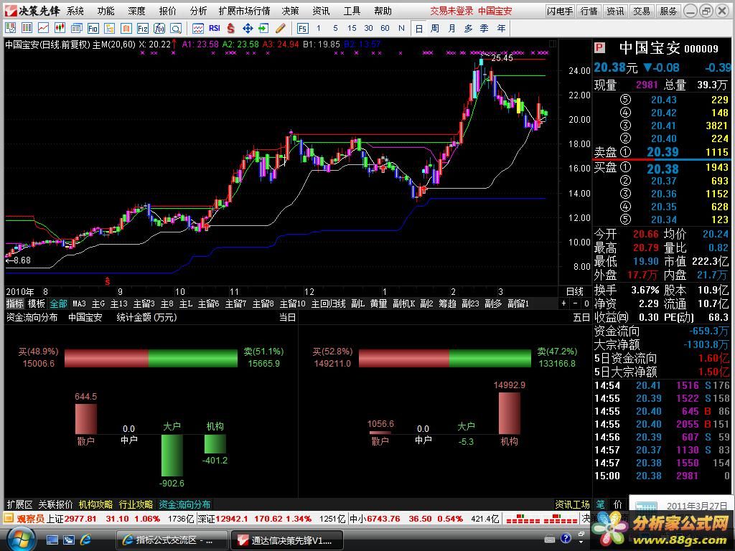Click the orange clipboard notes icon

(126, 29)
